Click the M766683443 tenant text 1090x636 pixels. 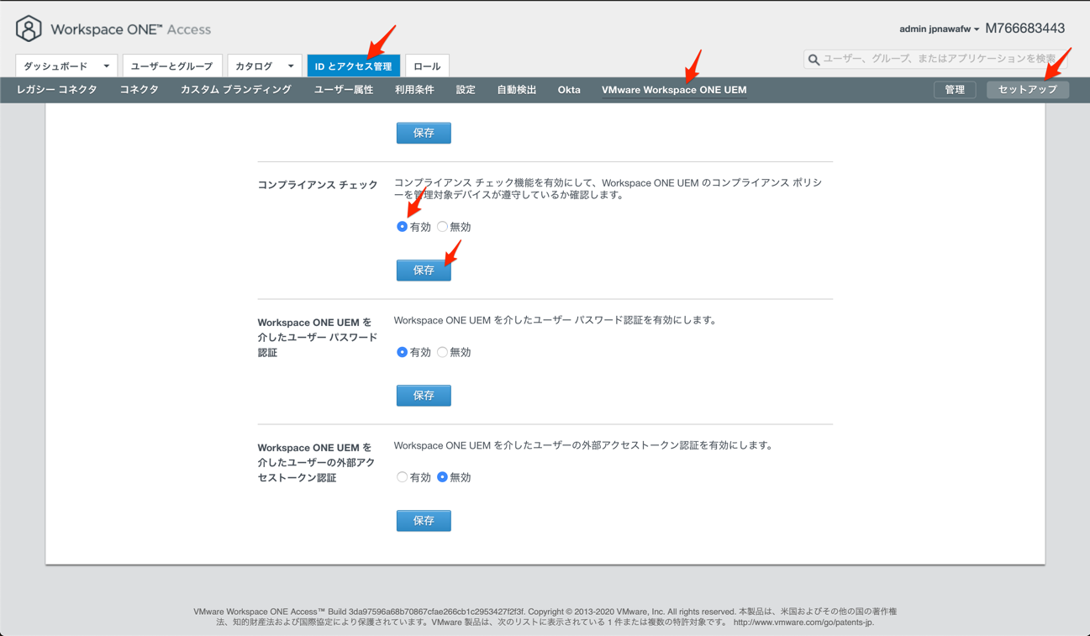coord(1024,29)
